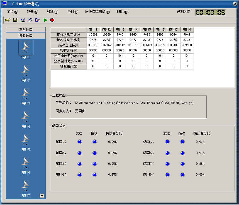239x205 pixels.
Task: Click the 端口7 接收 status LED
Action: pos(182,164)
